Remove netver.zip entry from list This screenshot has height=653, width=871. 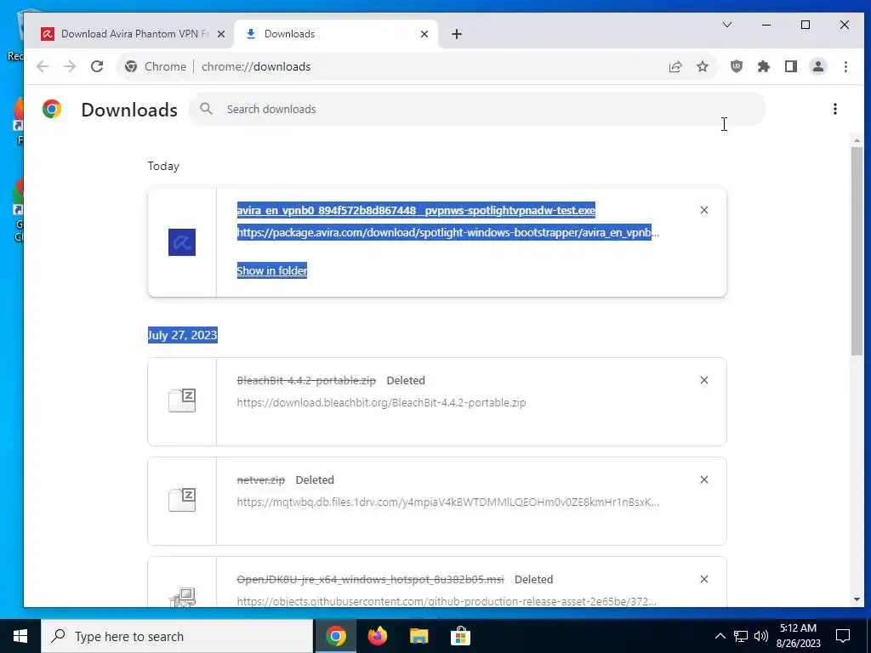click(x=704, y=480)
